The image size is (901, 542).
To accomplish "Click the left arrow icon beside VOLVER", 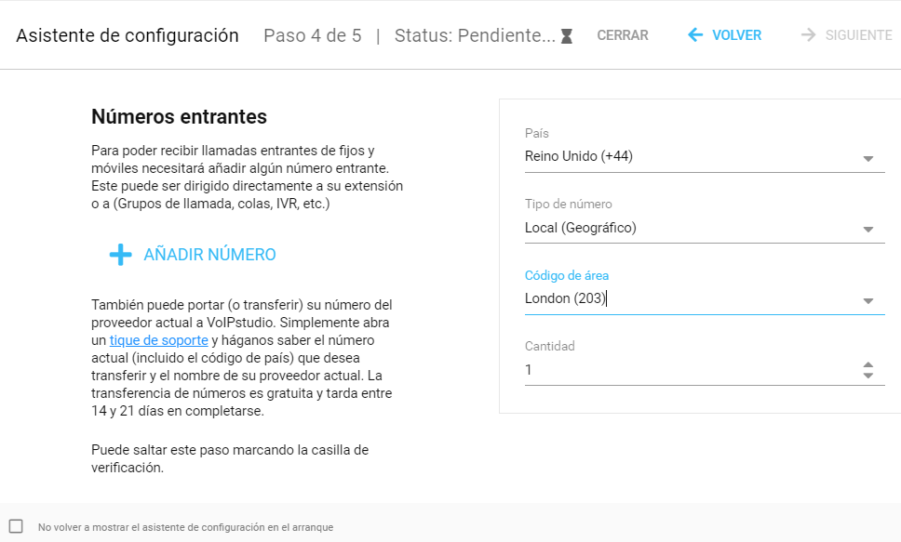I will (x=694, y=35).
